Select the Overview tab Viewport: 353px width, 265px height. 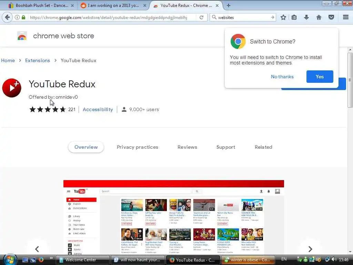(86, 147)
